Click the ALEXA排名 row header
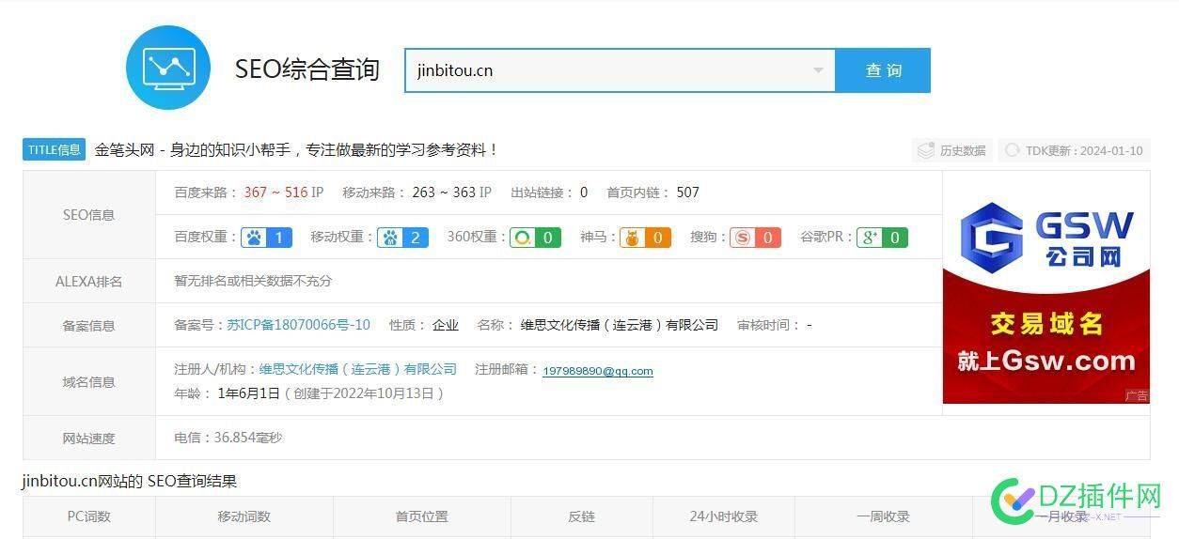1179x539 pixels. [x=89, y=281]
